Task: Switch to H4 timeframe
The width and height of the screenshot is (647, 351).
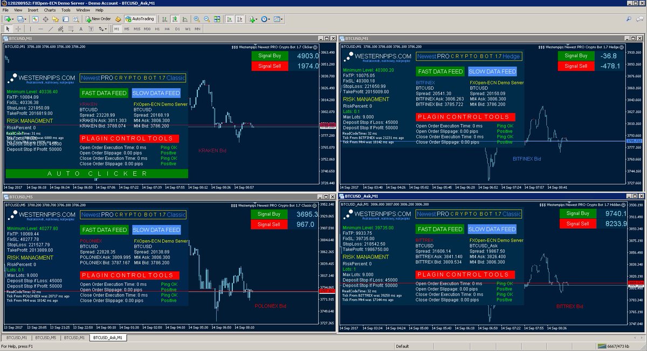Action: click(x=167, y=29)
